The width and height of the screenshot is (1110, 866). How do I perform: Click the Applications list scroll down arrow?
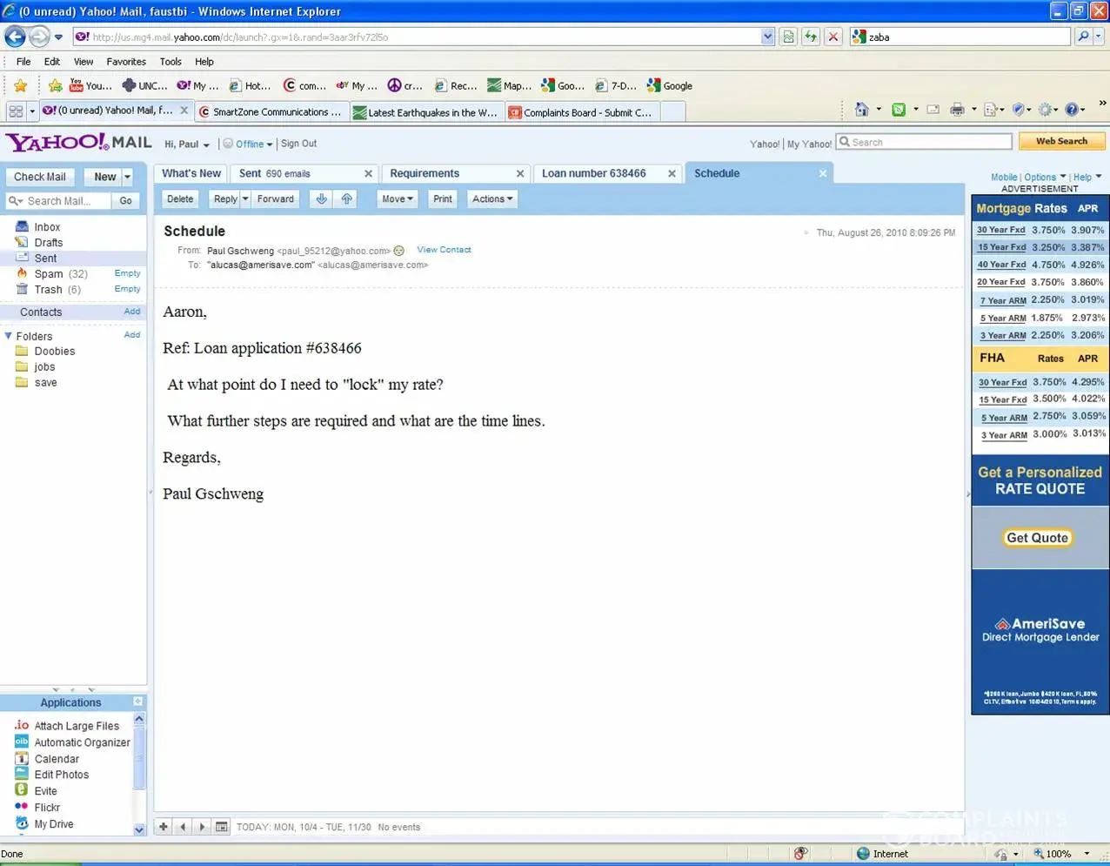(139, 830)
